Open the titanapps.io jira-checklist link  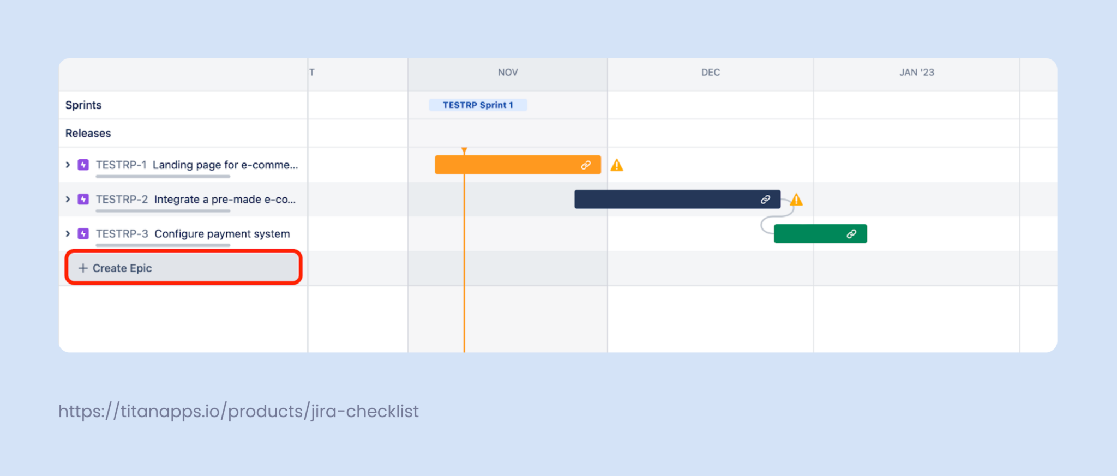238,411
